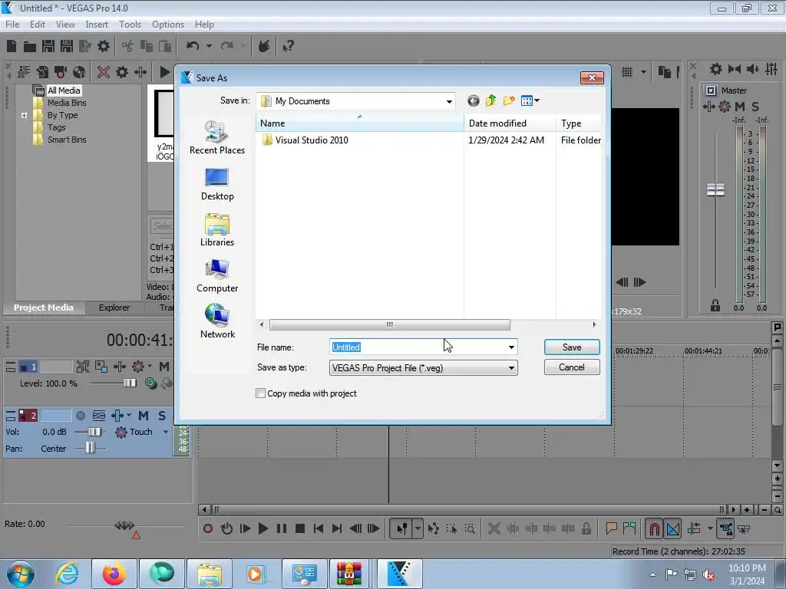Click the Master bus settings gear icon
This screenshot has width=786, height=589.
725,106
